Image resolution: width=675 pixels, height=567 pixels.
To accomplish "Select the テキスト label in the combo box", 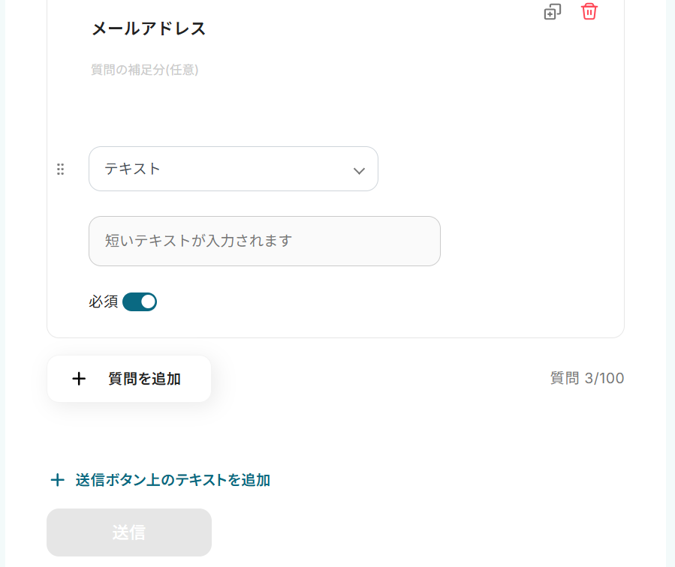I will [133, 169].
